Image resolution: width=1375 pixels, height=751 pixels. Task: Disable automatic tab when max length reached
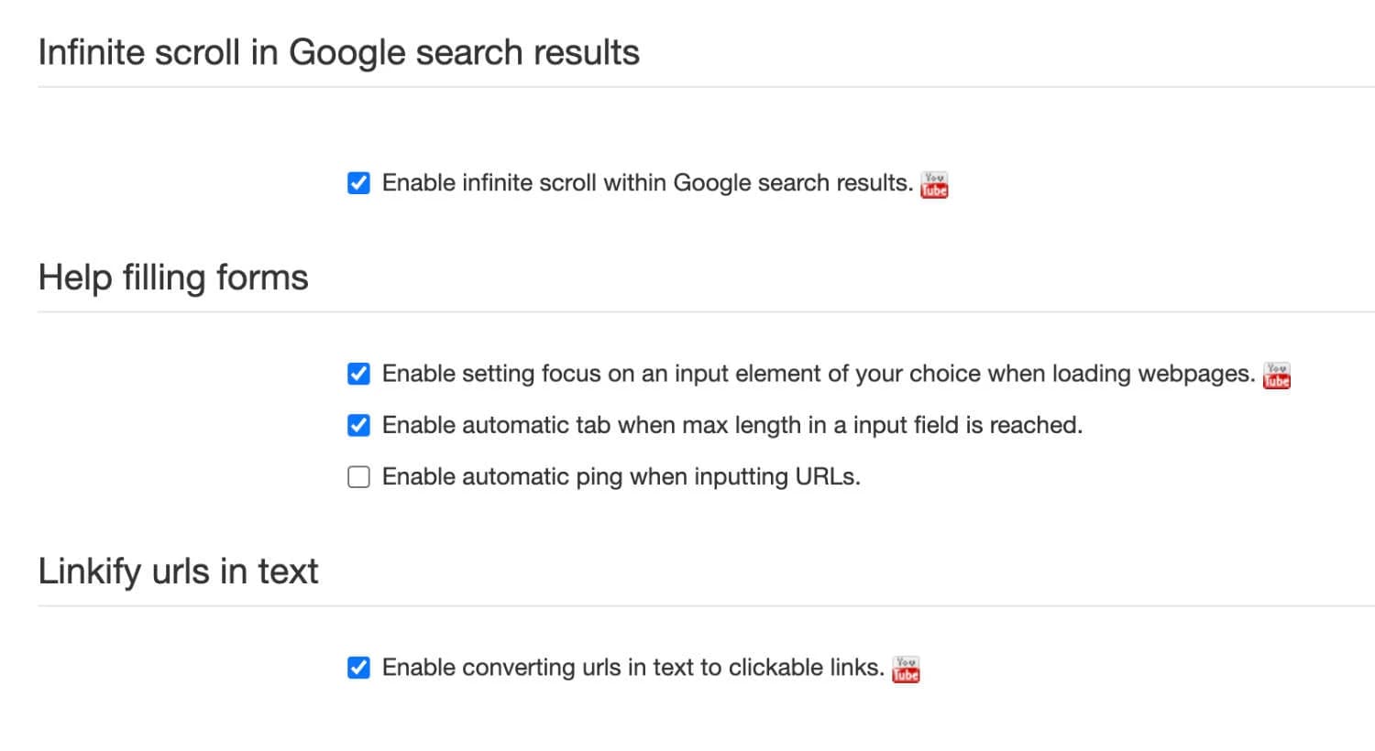click(x=358, y=425)
